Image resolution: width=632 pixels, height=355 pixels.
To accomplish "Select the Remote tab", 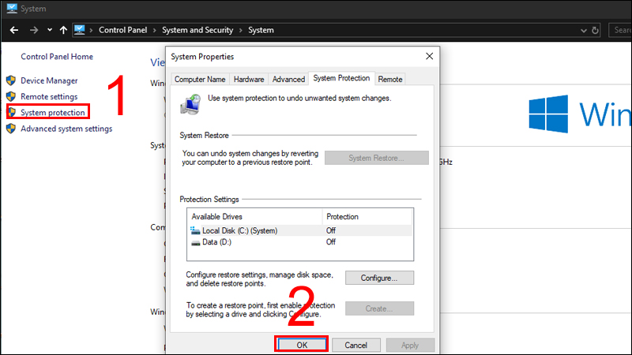I will coord(390,79).
